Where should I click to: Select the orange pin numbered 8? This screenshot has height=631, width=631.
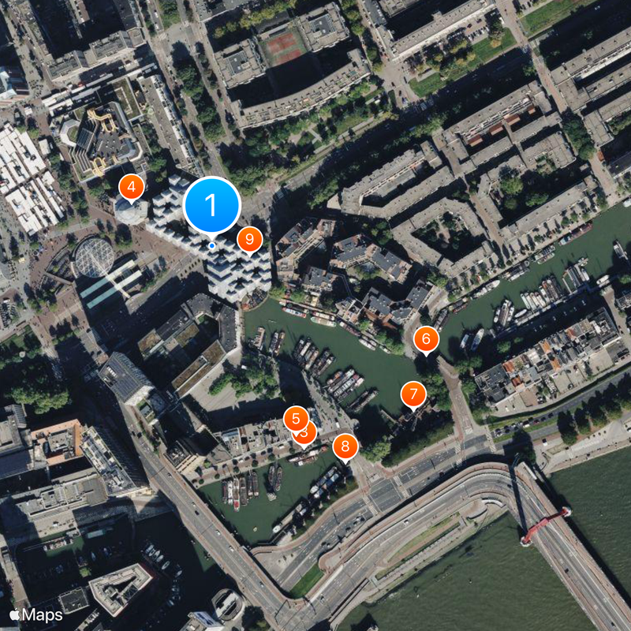point(345,446)
